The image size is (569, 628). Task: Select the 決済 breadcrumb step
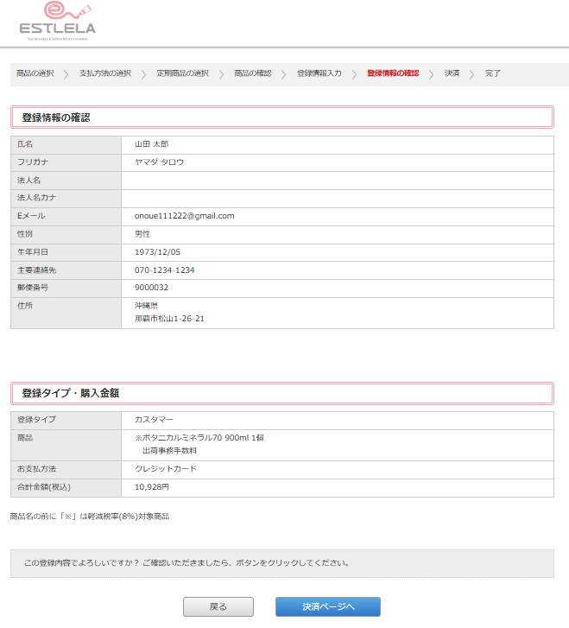point(452,74)
